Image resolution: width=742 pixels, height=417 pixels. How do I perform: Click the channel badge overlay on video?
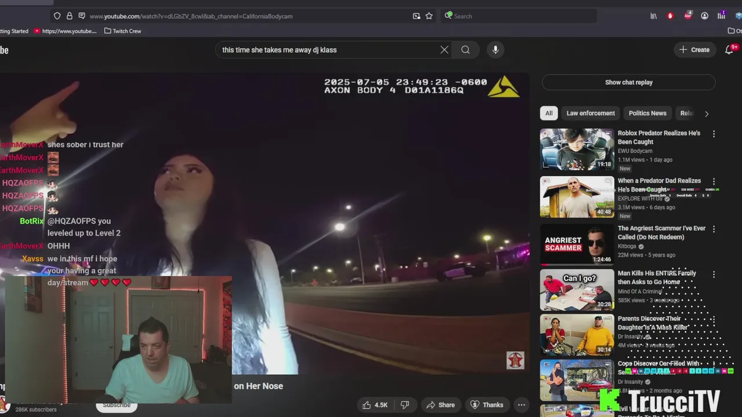[x=515, y=360]
